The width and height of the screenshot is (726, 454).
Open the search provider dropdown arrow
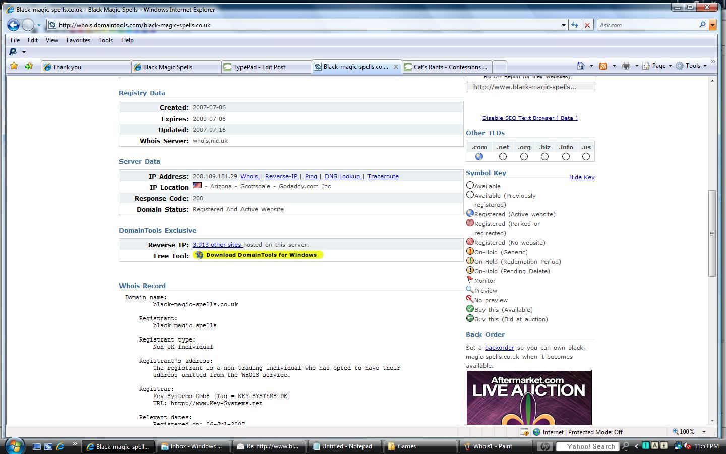pyautogui.click(x=712, y=25)
